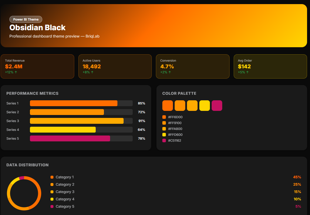Select the Total Revenue KPI card
The image size is (310, 215).
37,66
